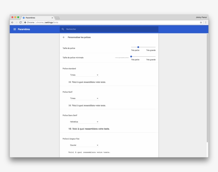Reload the page with the refresh icon
218x172 pixels.
tap(20, 22)
